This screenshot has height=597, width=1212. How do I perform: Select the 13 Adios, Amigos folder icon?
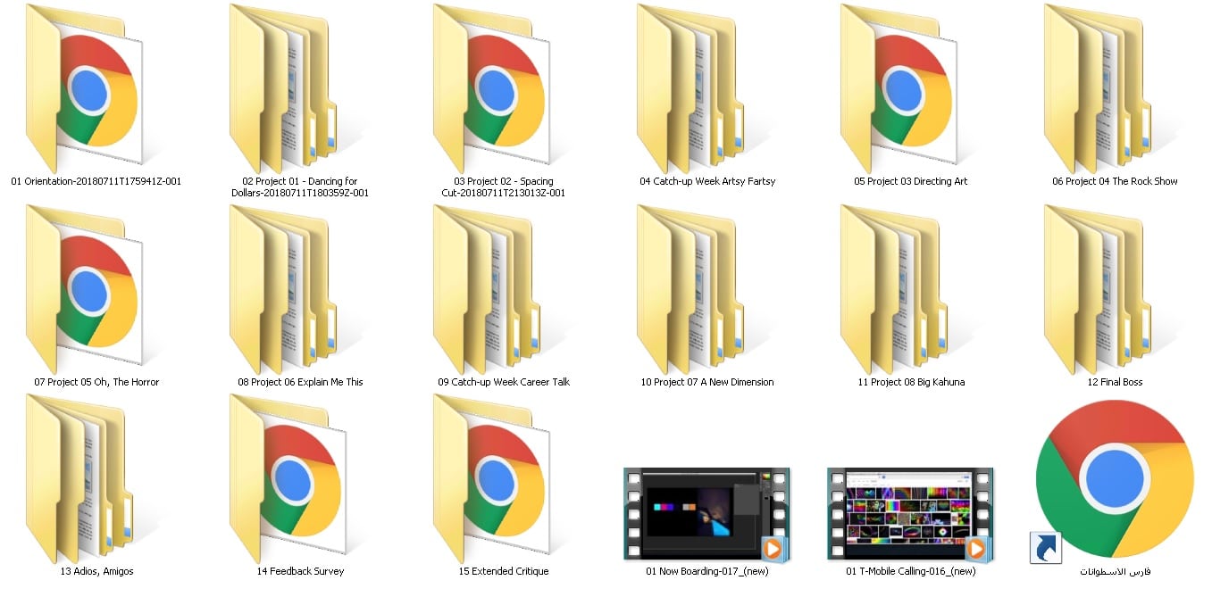tap(80, 478)
